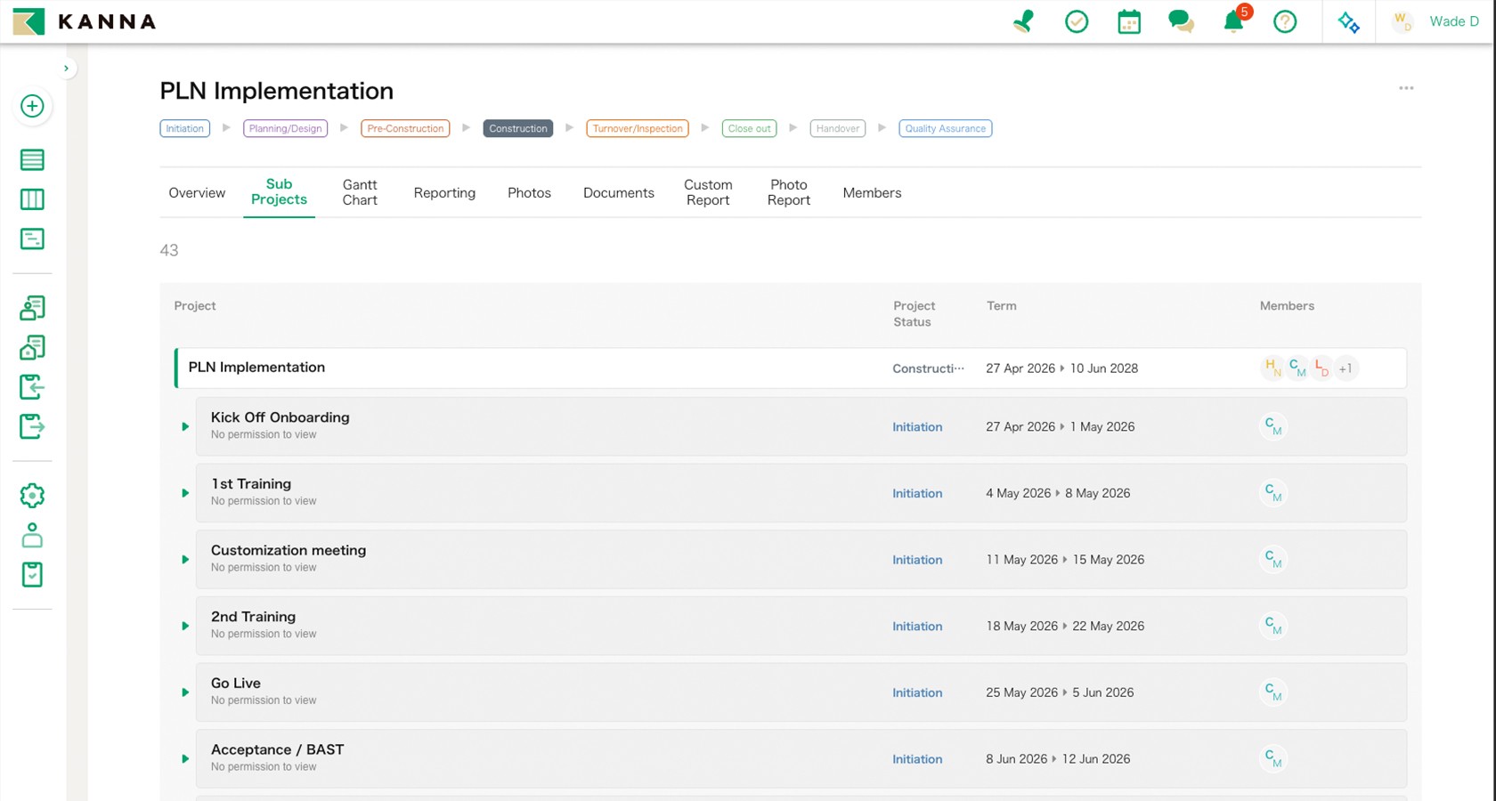This screenshot has height=801, width=1496.
Task: Select the Close out phase tag
Action: [749, 128]
